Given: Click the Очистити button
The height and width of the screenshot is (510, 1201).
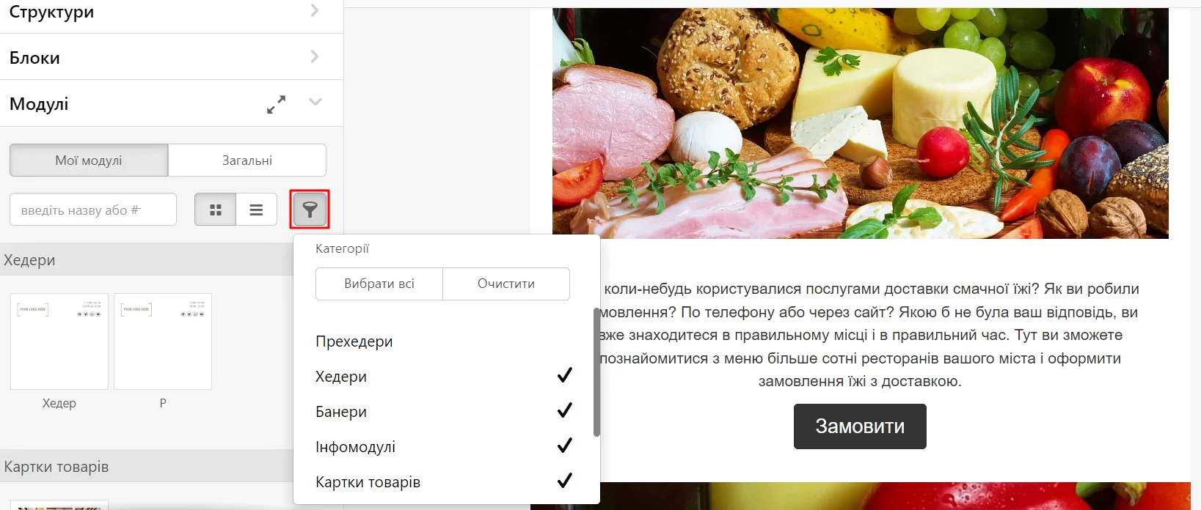Looking at the screenshot, I should tap(506, 284).
